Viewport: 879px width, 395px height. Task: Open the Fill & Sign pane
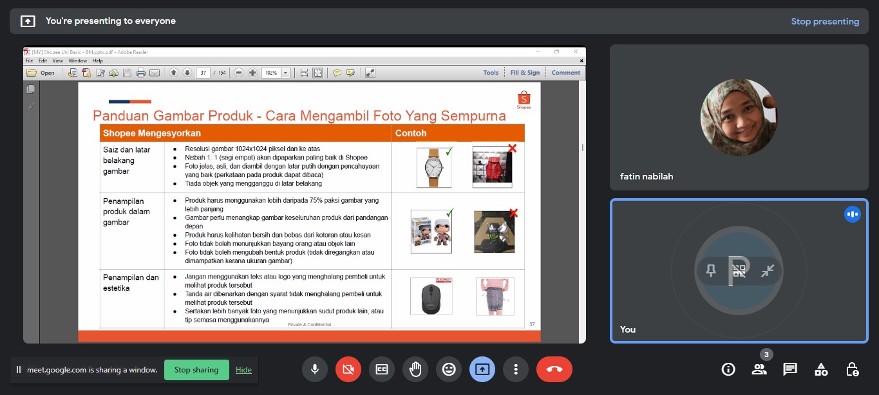click(525, 73)
